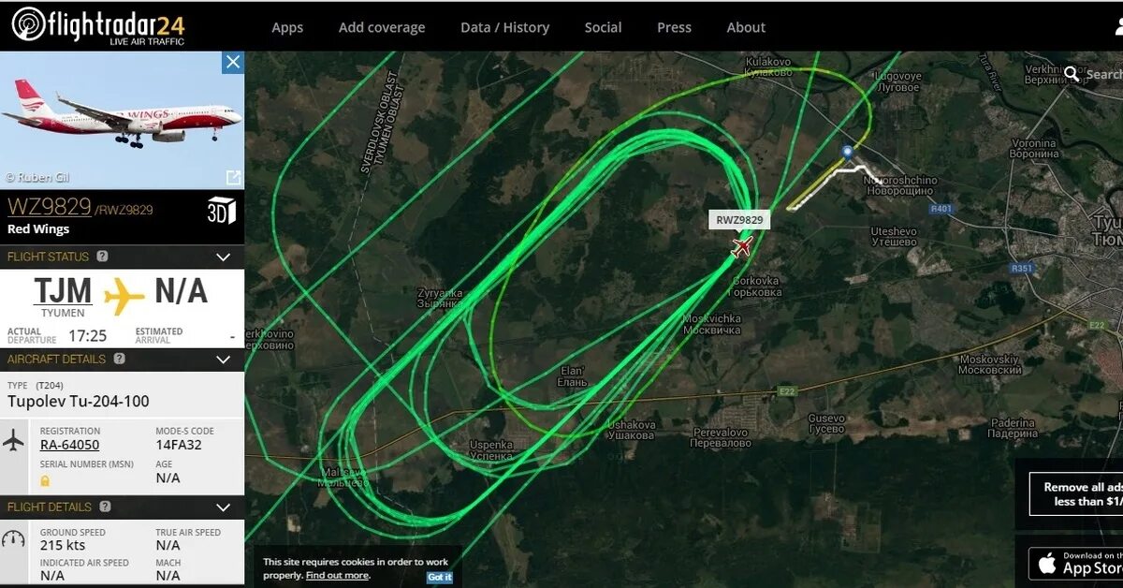The image size is (1123, 588).
Task: Open the search magnifier icon
Action: point(1072,73)
